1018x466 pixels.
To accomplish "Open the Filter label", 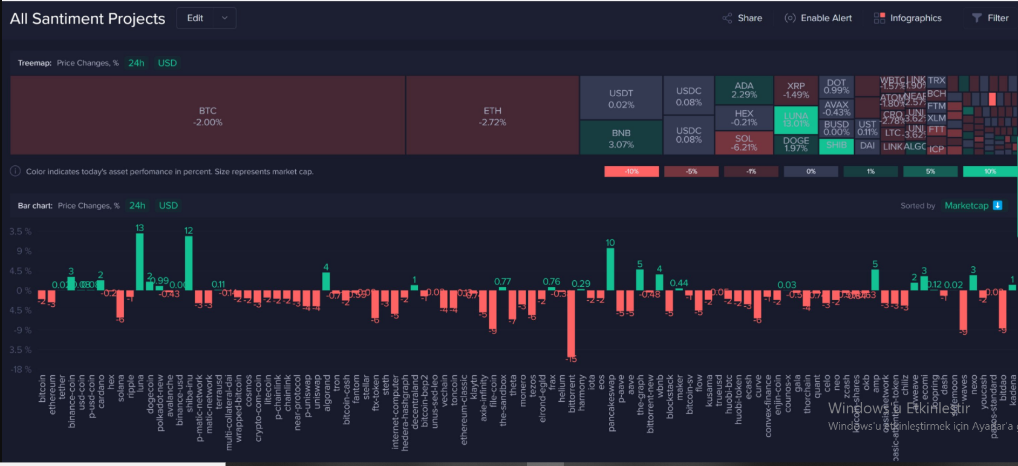I will pyautogui.click(x=998, y=18).
